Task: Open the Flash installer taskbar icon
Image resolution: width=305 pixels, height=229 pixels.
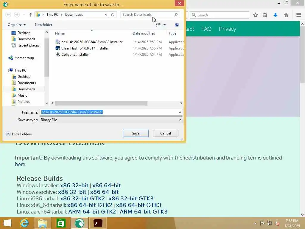Action: coord(98,223)
